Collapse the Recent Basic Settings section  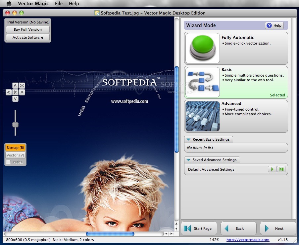click(x=188, y=139)
